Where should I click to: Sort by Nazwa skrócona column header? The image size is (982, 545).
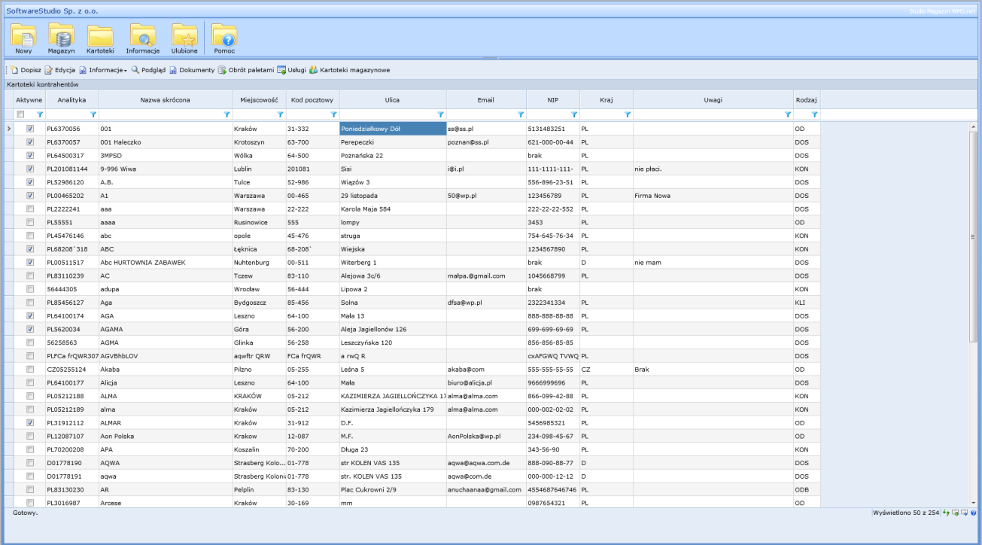point(166,99)
